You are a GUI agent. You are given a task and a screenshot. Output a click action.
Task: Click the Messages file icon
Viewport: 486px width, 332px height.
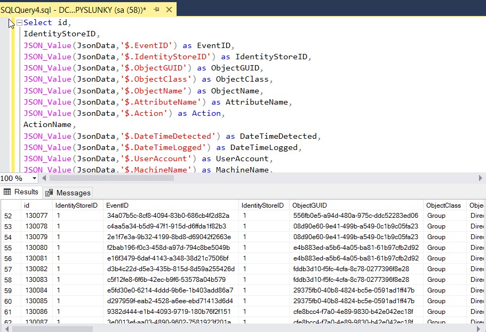[x=48, y=192]
